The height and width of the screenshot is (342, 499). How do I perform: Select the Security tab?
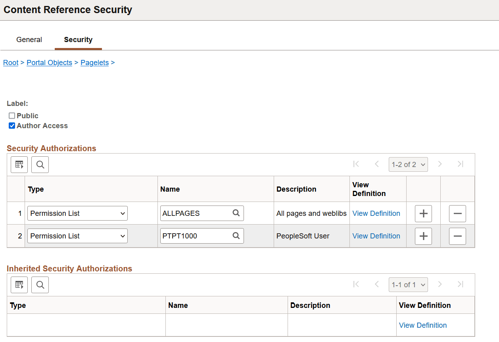coord(78,39)
